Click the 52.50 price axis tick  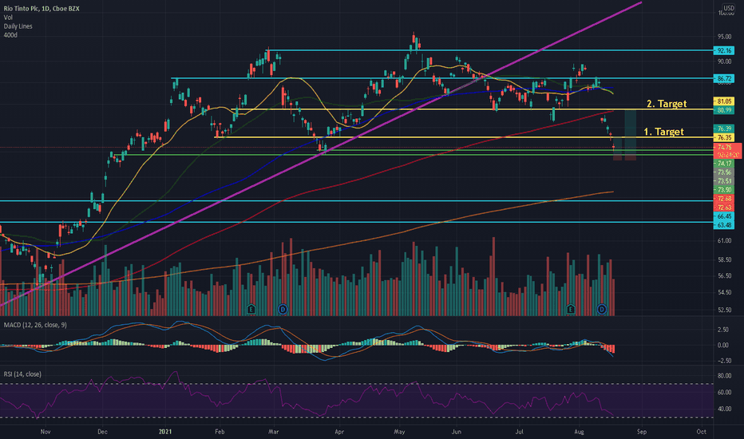[724, 310]
